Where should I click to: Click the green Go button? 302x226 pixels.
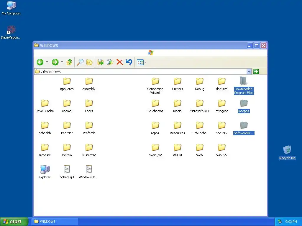point(256,72)
